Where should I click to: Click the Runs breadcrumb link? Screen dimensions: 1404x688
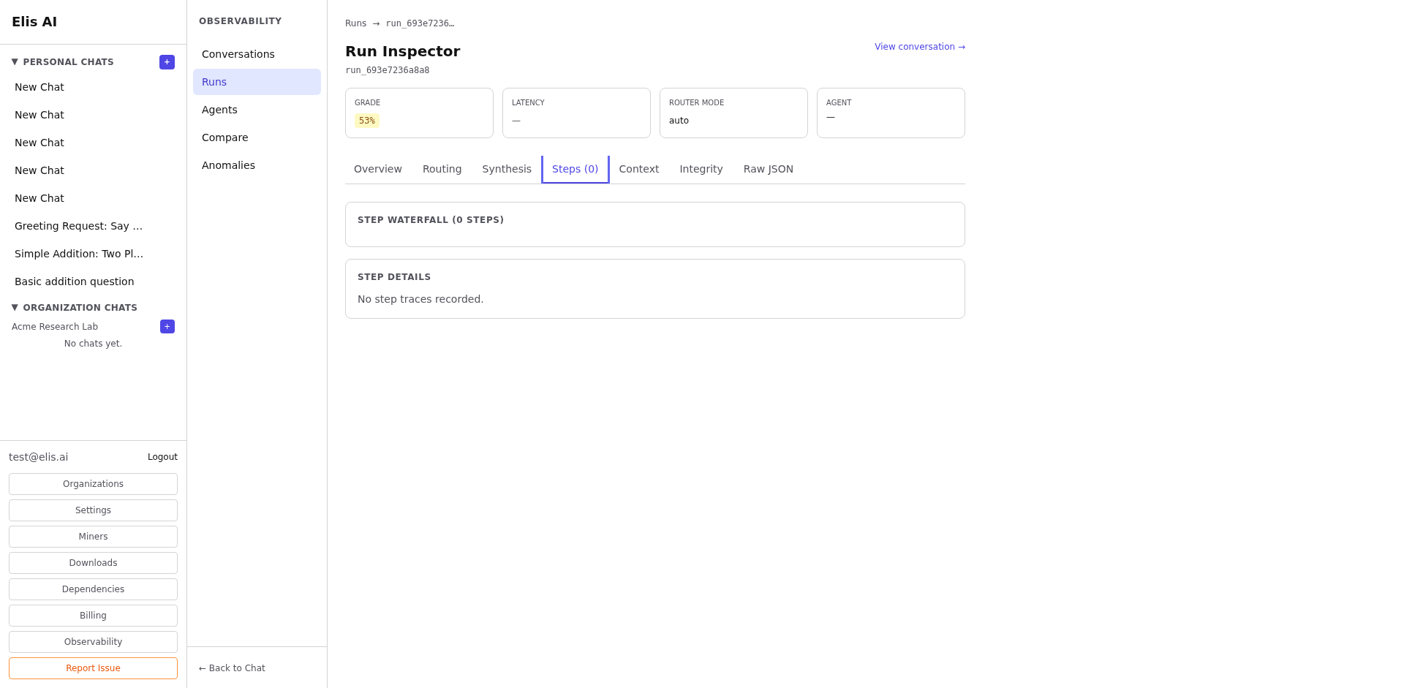click(x=355, y=23)
